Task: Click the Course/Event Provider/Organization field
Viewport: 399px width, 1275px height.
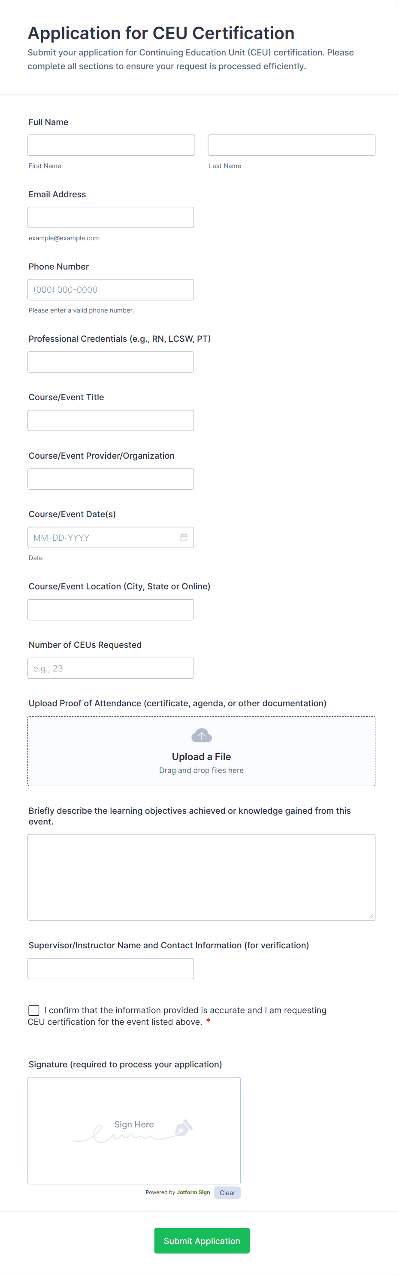Action: [x=111, y=478]
